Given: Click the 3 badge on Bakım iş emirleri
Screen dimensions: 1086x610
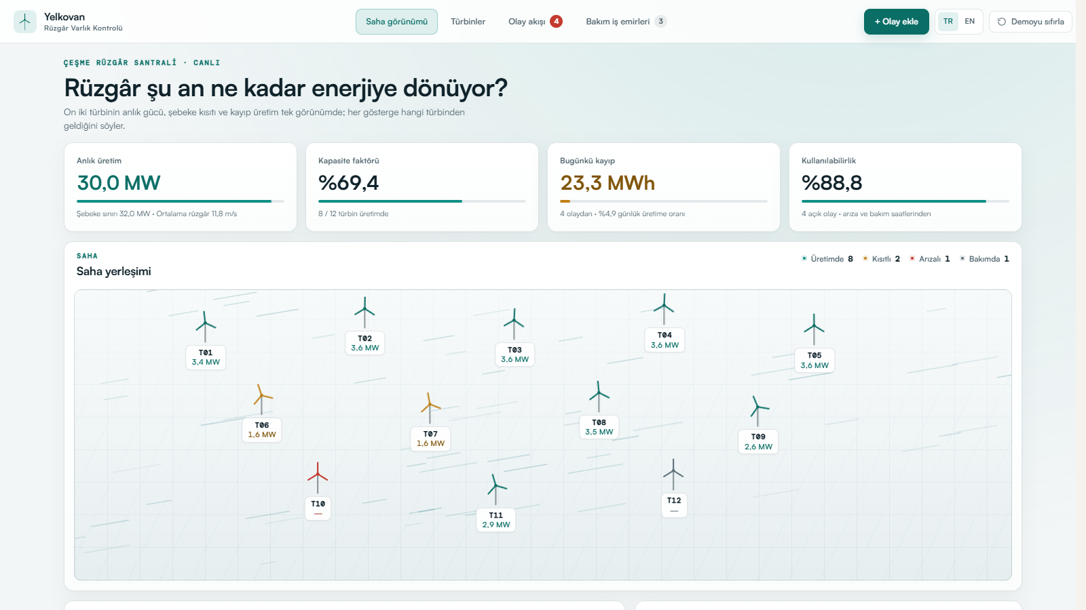Looking at the screenshot, I should (660, 22).
